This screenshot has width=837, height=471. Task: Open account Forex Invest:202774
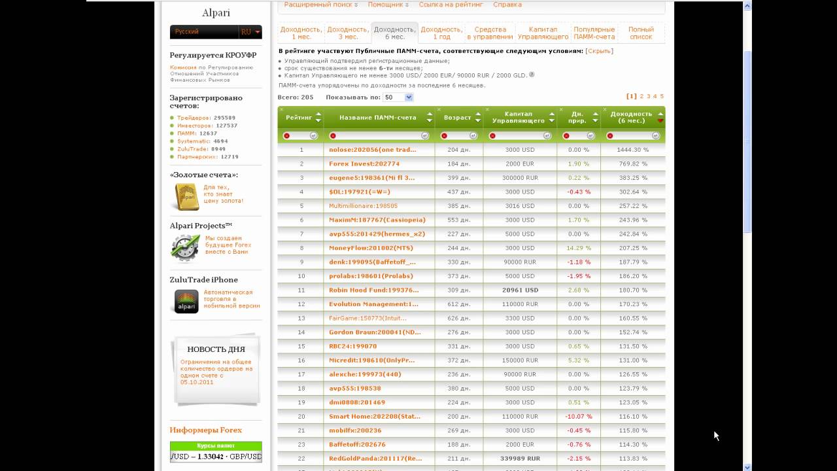[364, 164]
